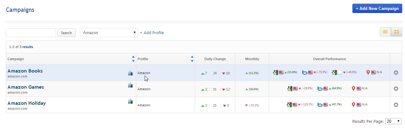Click the Add Profile link
The height and width of the screenshot is (128, 405).
(152, 33)
